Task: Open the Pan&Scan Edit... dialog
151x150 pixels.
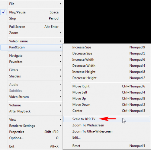Action: (107, 137)
